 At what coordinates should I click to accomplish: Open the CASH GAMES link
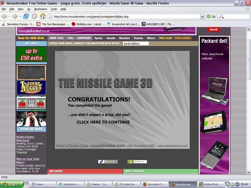click(x=183, y=38)
